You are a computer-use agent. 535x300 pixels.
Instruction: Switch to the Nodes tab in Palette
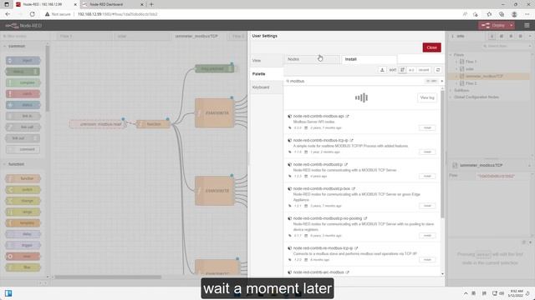click(312, 59)
